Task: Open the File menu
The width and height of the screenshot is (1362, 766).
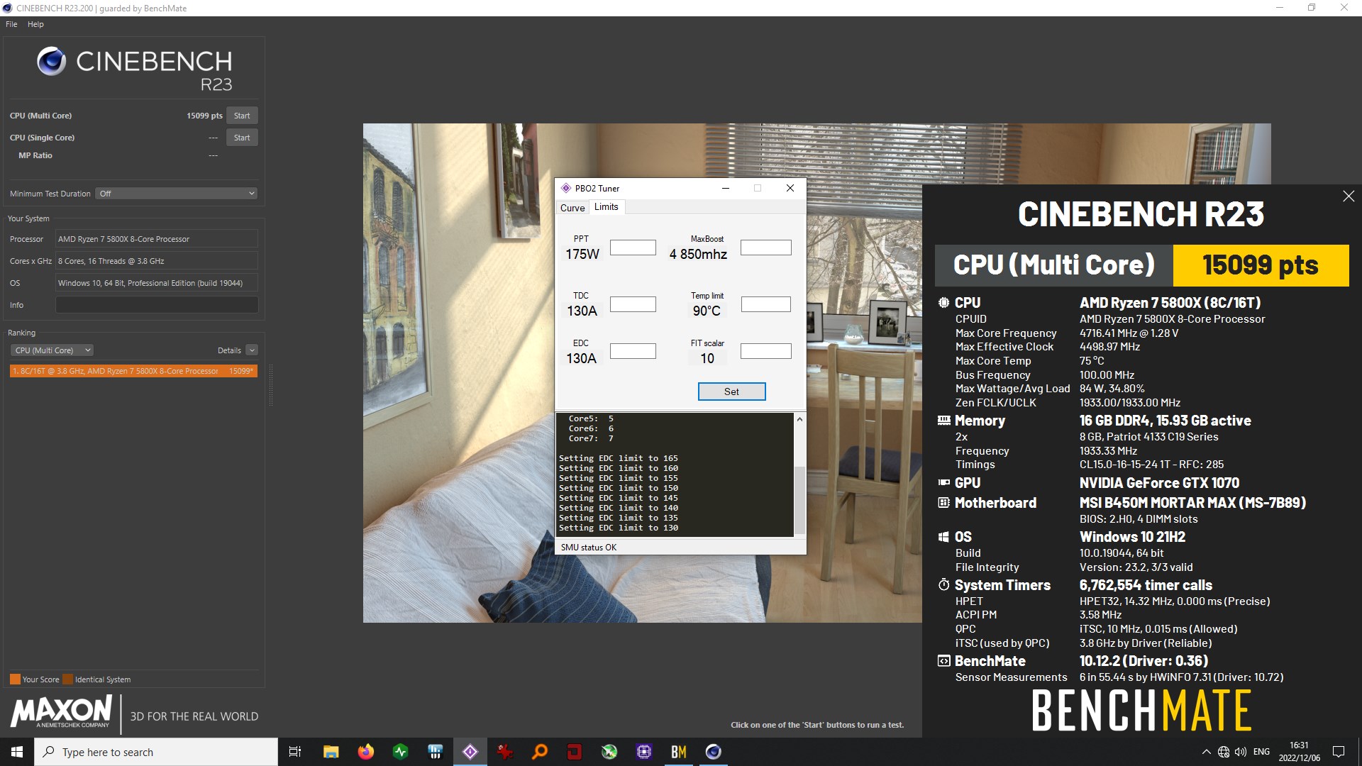Action: 11,24
